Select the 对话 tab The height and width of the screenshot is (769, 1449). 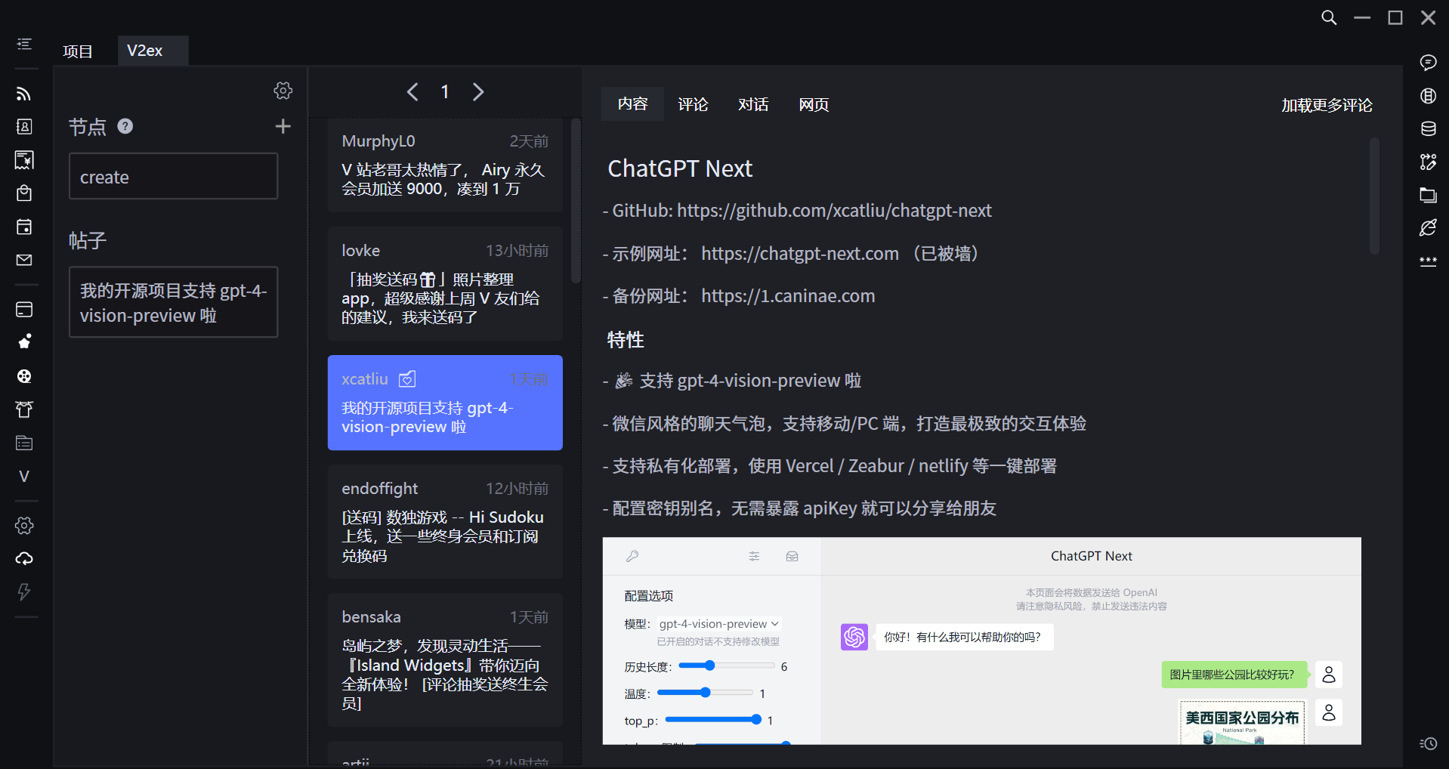tap(753, 104)
